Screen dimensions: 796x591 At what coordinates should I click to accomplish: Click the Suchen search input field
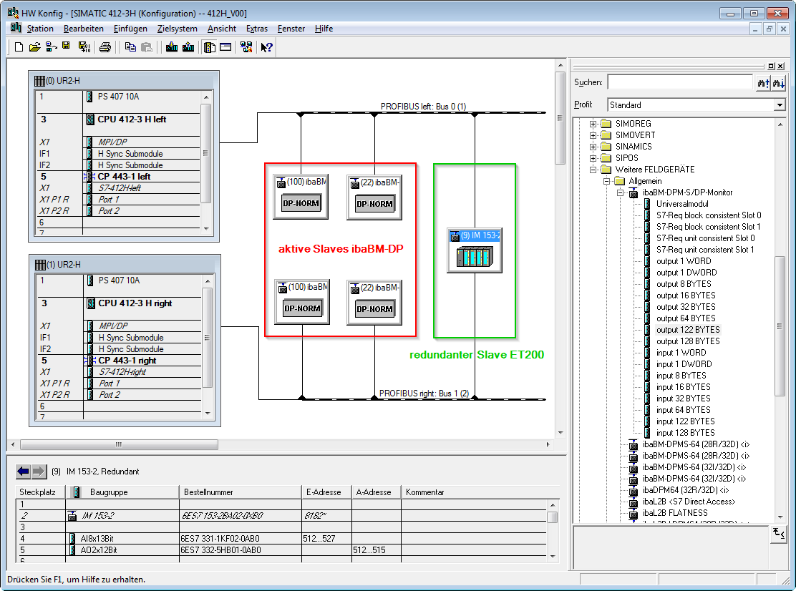(680, 82)
